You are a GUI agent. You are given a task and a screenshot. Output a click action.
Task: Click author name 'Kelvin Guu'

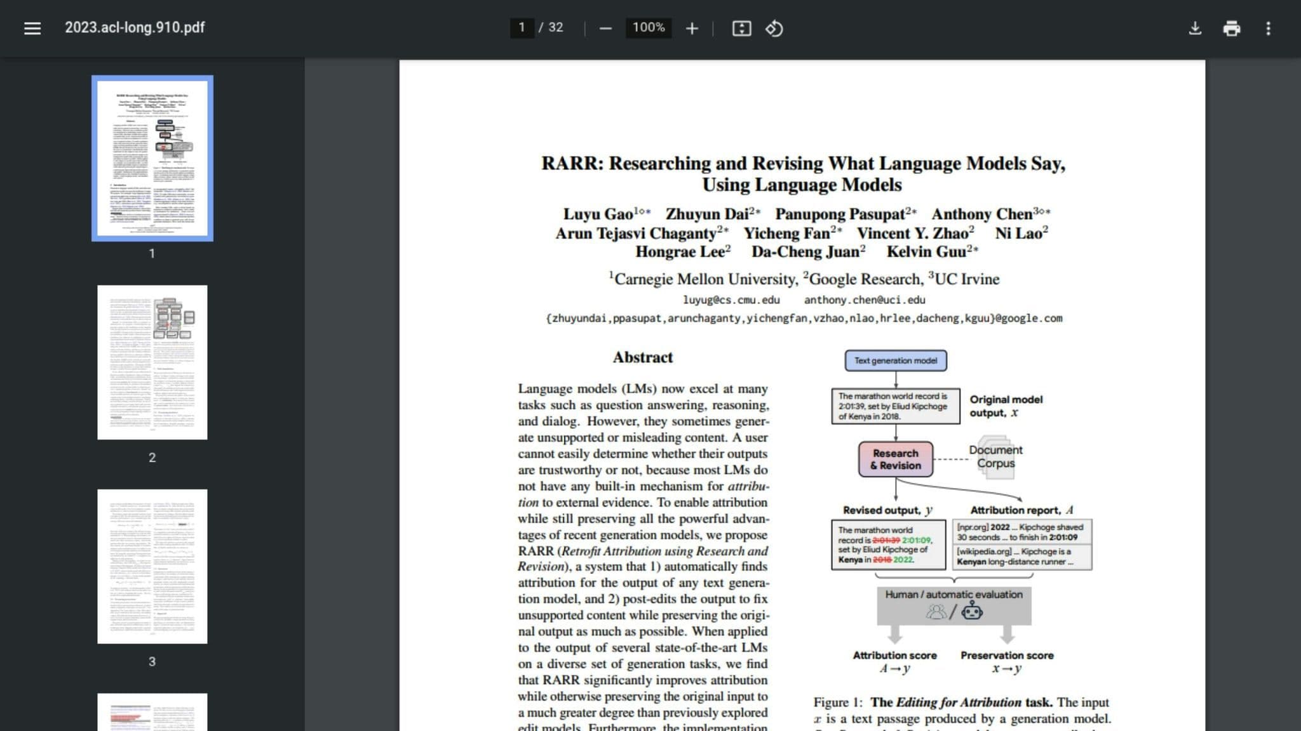pyautogui.click(x=926, y=252)
